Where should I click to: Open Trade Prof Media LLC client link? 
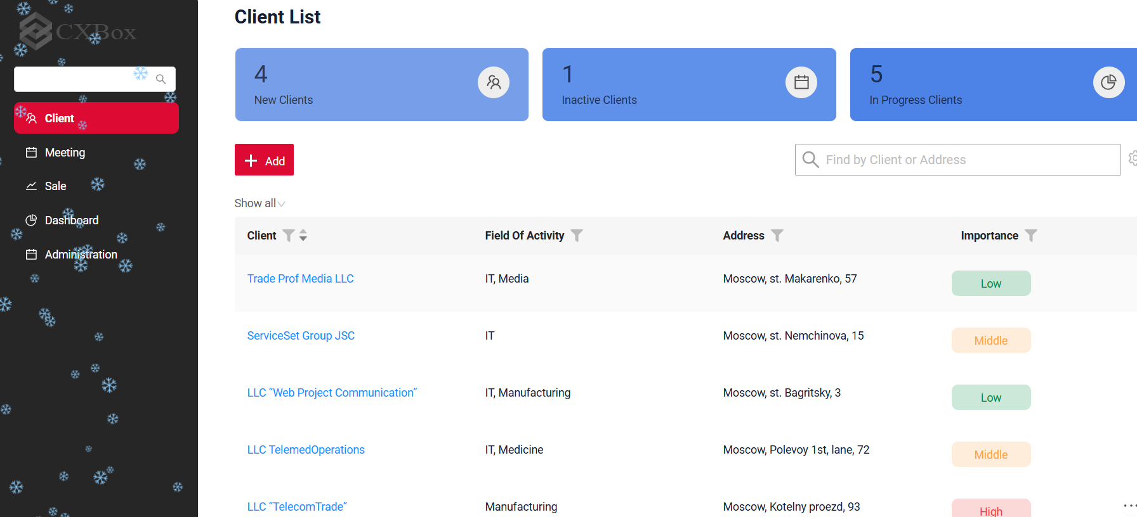pyautogui.click(x=300, y=279)
